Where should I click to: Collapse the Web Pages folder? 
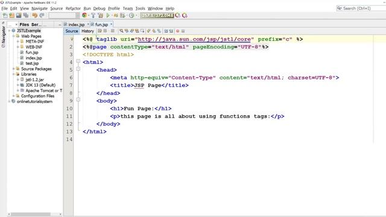tap(13, 36)
